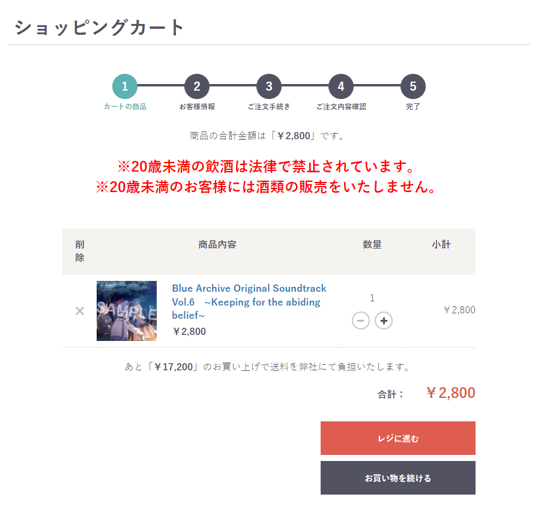Click the 完了 step label
The width and height of the screenshot is (538, 515).
click(413, 107)
